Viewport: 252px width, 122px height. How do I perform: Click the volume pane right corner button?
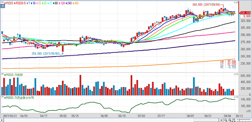[237, 74]
